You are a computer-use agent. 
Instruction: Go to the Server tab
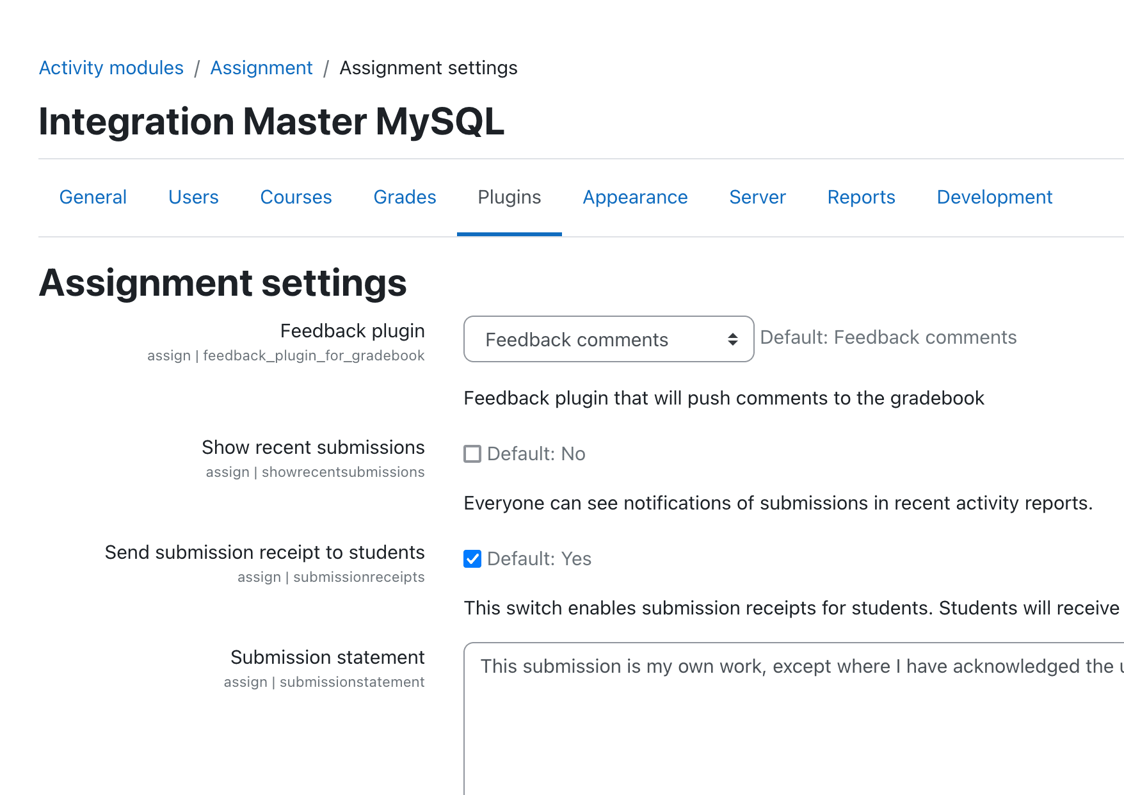pos(757,197)
